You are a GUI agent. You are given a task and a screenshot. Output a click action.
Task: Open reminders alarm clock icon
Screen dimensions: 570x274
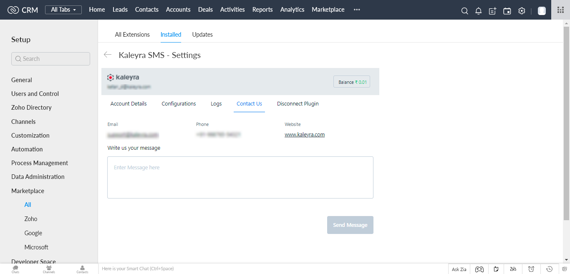click(x=531, y=269)
